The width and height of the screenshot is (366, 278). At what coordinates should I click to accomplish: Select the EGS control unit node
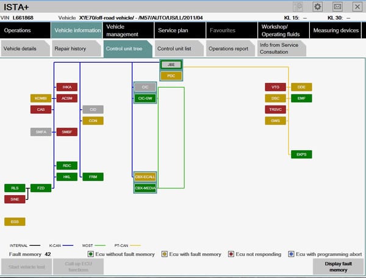15,221
